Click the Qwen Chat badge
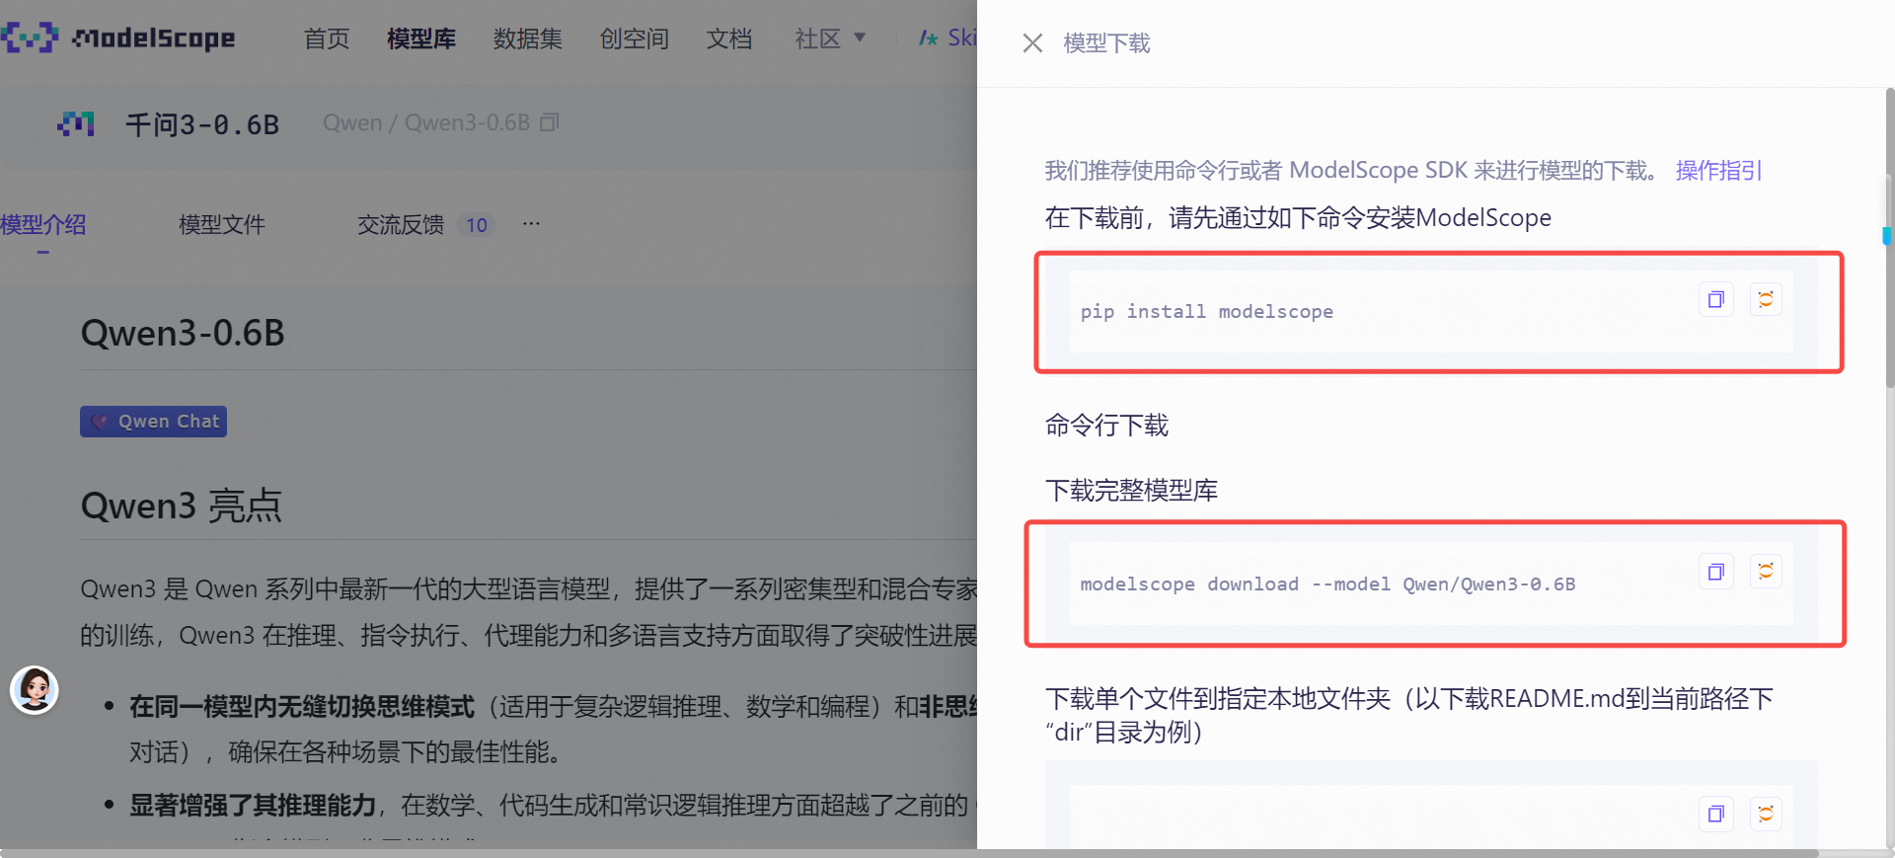Viewport: 1895px width, 858px height. tap(153, 422)
